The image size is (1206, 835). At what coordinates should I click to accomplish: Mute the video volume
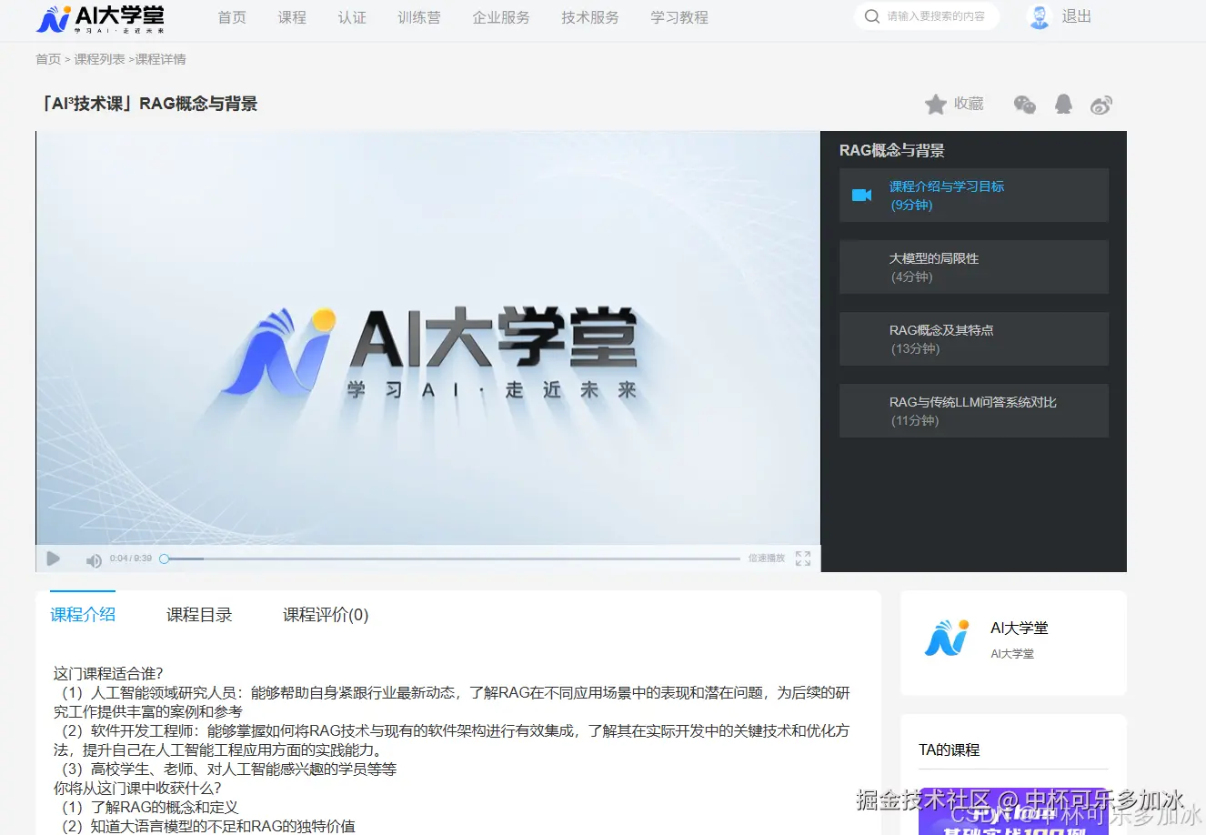pyautogui.click(x=94, y=559)
